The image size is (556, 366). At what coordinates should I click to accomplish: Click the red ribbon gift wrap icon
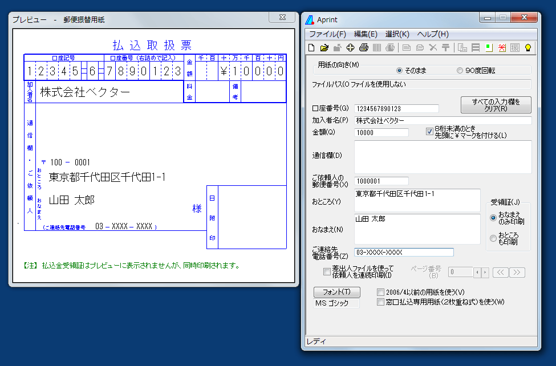(x=502, y=47)
